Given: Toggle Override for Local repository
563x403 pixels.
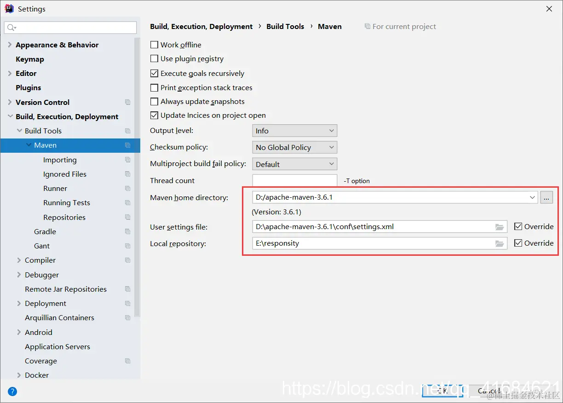Looking at the screenshot, I should tap(518, 243).
